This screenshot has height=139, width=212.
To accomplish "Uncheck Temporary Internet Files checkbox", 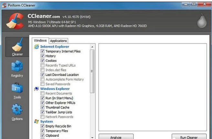I will pyautogui.click(x=42, y=51).
